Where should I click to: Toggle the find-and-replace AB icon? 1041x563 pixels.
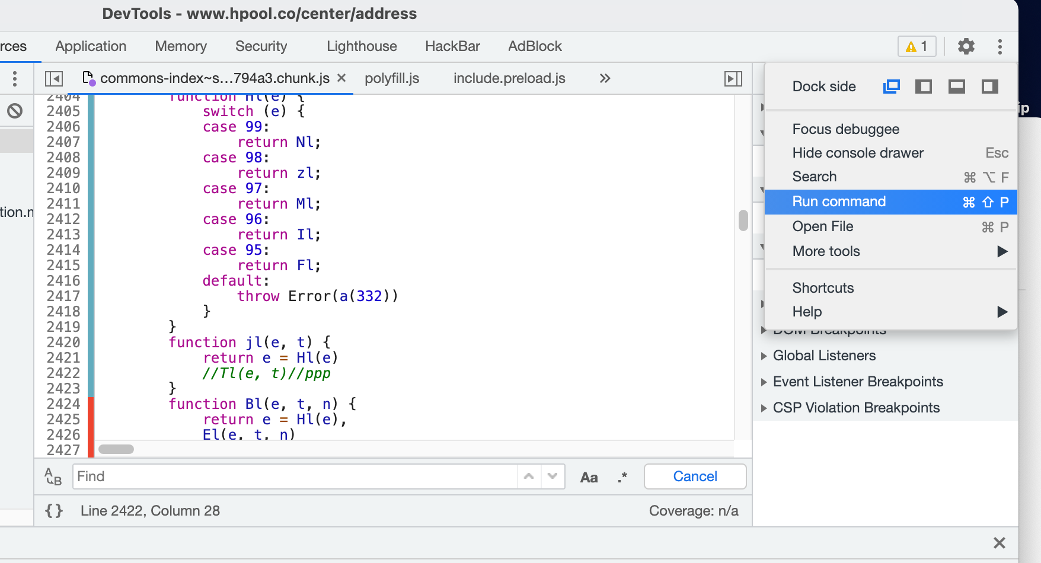[53, 476]
